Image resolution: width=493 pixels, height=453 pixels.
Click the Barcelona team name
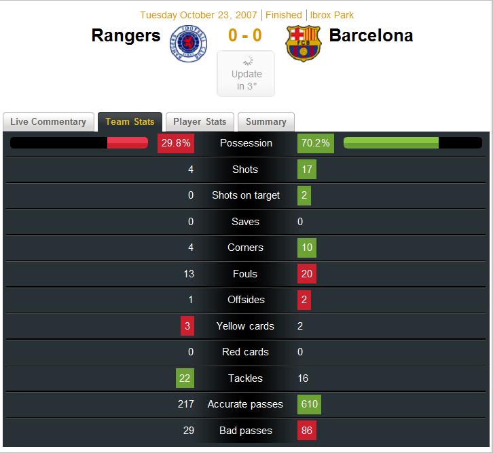pos(371,35)
